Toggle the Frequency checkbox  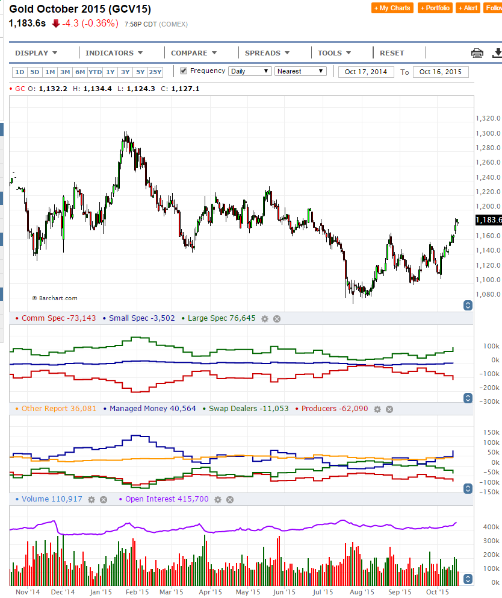(x=184, y=71)
